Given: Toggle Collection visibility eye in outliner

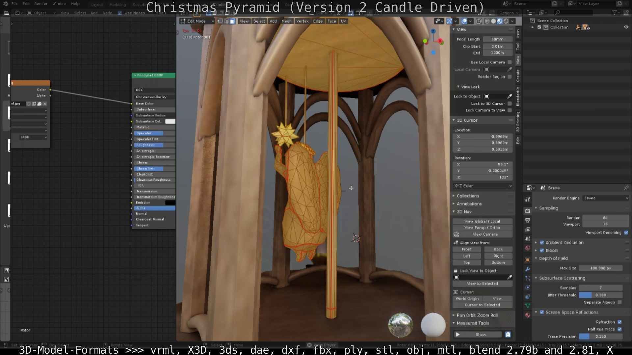Looking at the screenshot, I should point(626,27).
